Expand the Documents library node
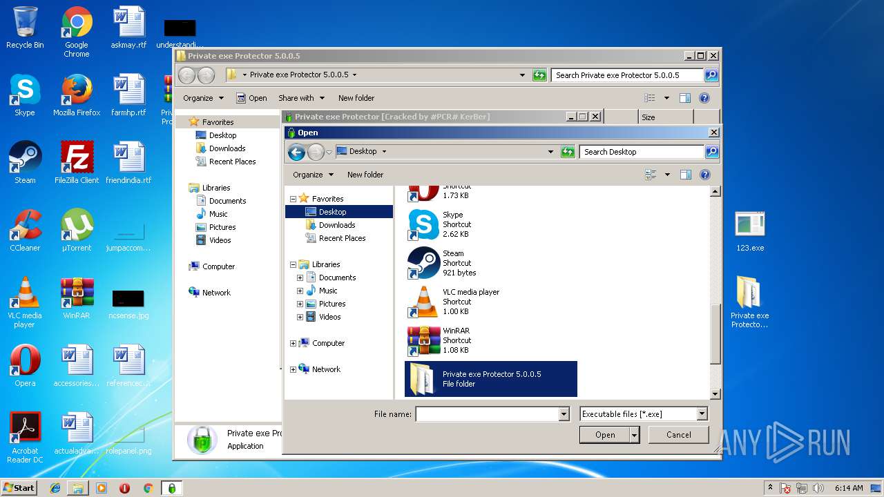 300,277
